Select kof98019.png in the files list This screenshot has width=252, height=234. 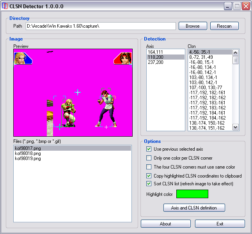[28, 159]
